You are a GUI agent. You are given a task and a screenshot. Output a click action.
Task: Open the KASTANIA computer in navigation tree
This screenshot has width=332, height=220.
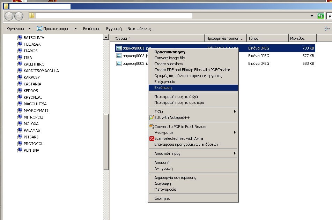(32, 84)
